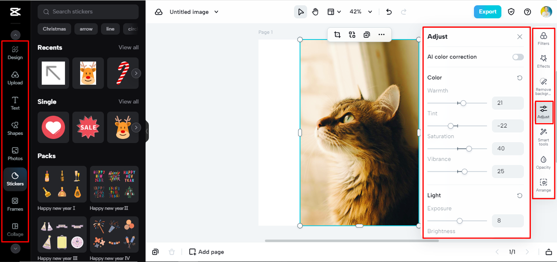The height and width of the screenshot is (262, 557).
Task: Click Add page button
Action: tap(207, 252)
